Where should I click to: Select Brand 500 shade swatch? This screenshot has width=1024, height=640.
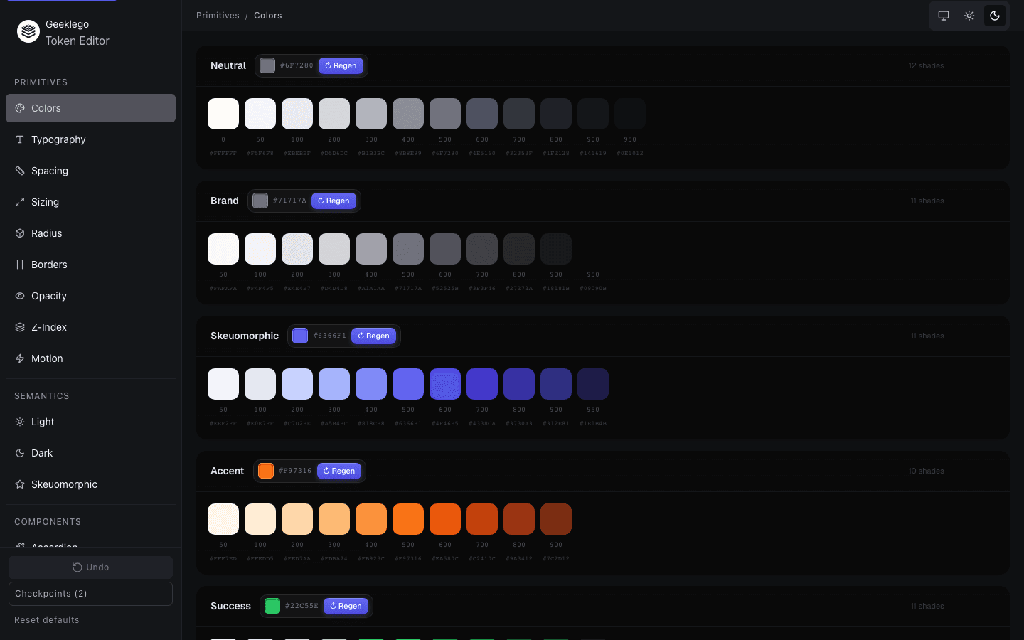(408, 249)
